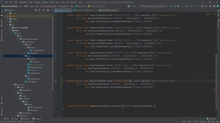
Task: Open the Problems tool window
Action: [x=25, y=119]
